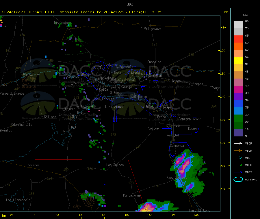The image size is (260, 219).
Task: Click the 'G_Campos' map label
Action: [196, 84]
